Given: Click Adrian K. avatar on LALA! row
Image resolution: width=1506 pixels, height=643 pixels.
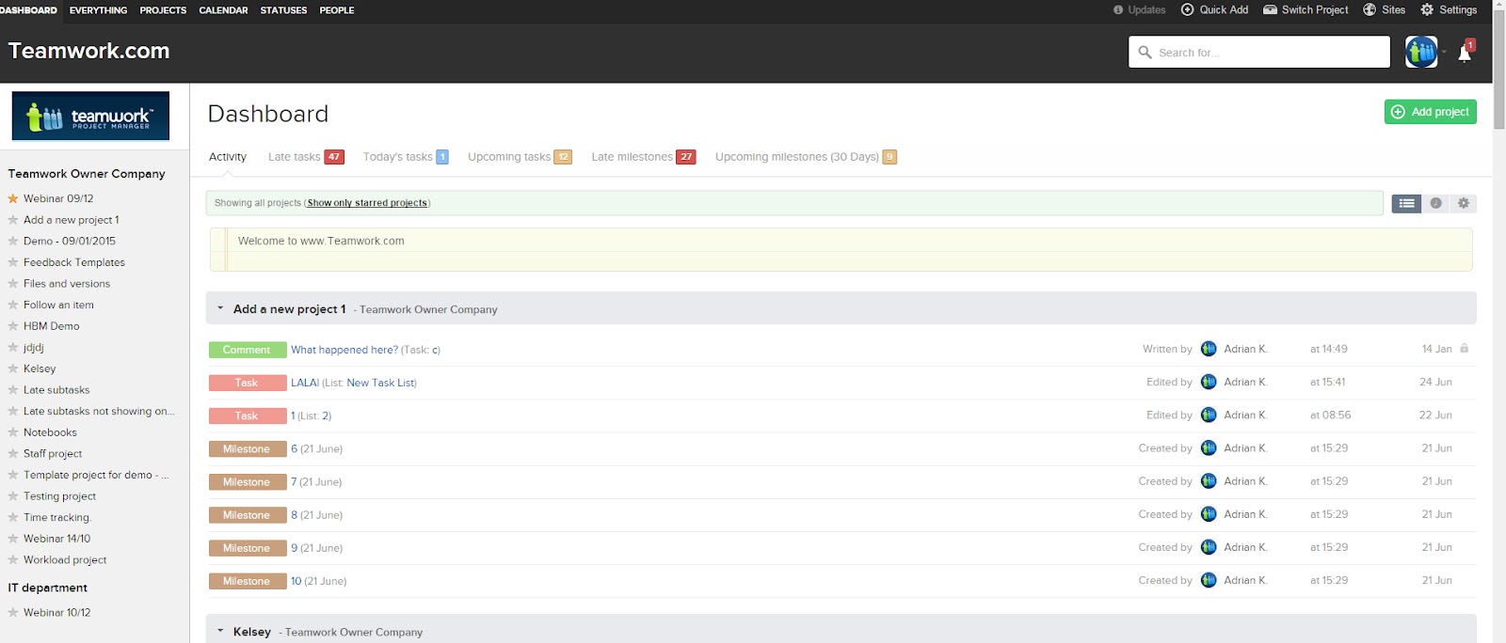Looking at the screenshot, I should [1209, 382].
